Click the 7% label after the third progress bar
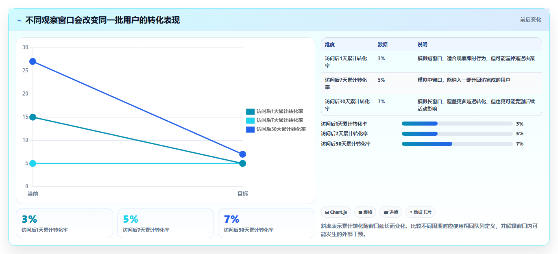558x254 pixels. 520,144
